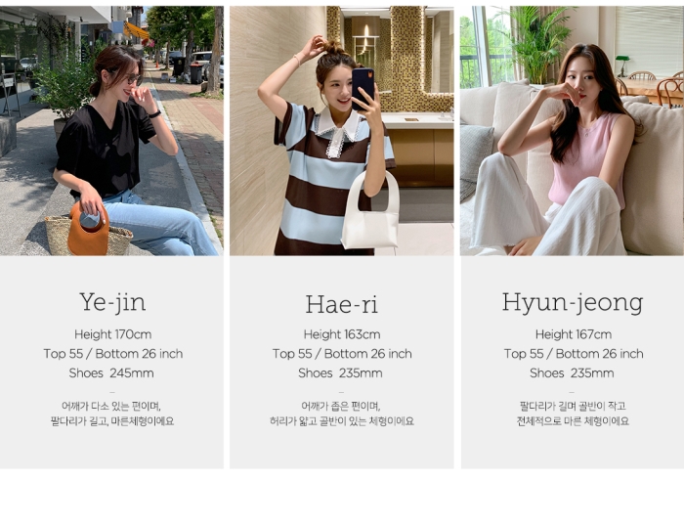Select the Height 167cm text

tap(574, 334)
